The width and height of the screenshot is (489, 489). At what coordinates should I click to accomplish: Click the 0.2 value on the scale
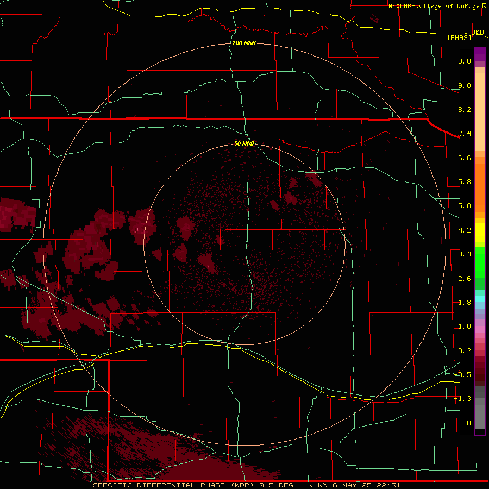coord(465,351)
